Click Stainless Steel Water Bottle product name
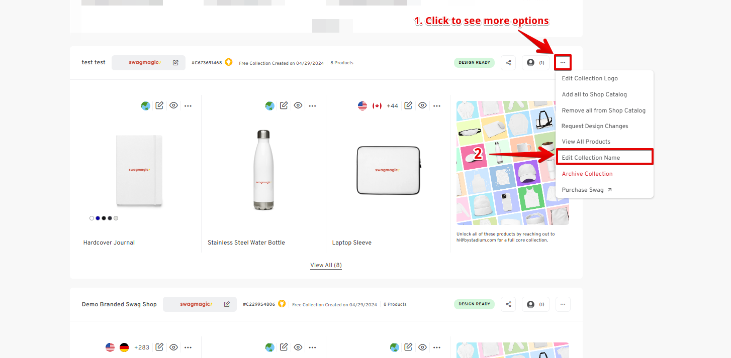731x358 pixels. click(x=246, y=243)
